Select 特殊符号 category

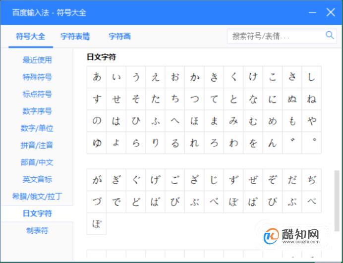click(37, 77)
